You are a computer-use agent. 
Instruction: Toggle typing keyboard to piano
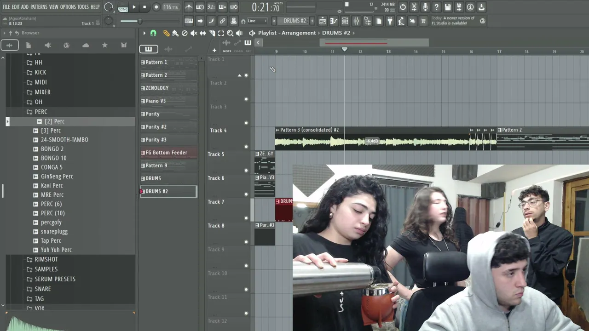(189, 21)
